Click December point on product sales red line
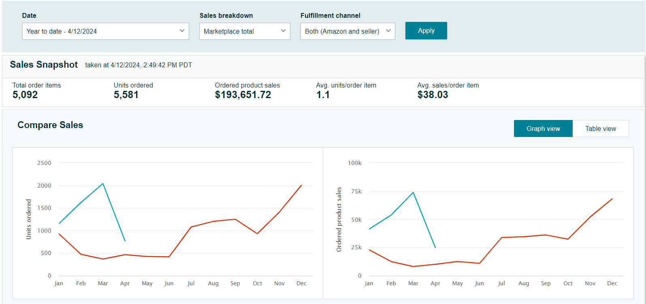This screenshot has width=646, height=304. tap(612, 199)
